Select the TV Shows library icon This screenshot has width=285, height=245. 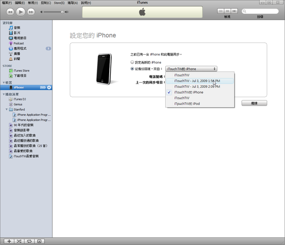[x=11, y=38]
